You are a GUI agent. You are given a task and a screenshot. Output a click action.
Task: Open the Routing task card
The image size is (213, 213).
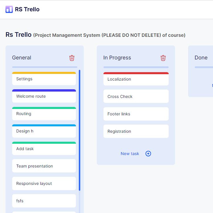click(x=44, y=114)
